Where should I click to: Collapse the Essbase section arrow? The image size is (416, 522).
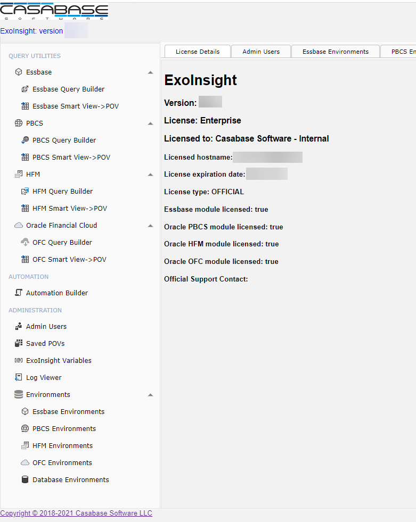(150, 72)
